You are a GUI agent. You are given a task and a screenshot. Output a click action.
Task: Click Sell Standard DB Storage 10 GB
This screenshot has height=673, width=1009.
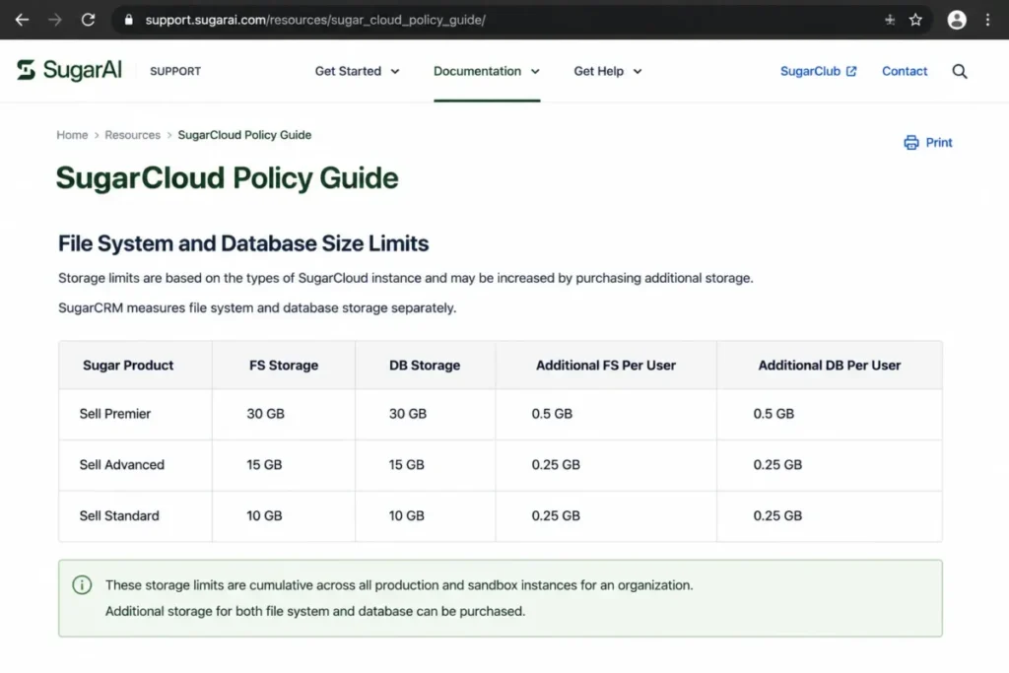click(406, 515)
